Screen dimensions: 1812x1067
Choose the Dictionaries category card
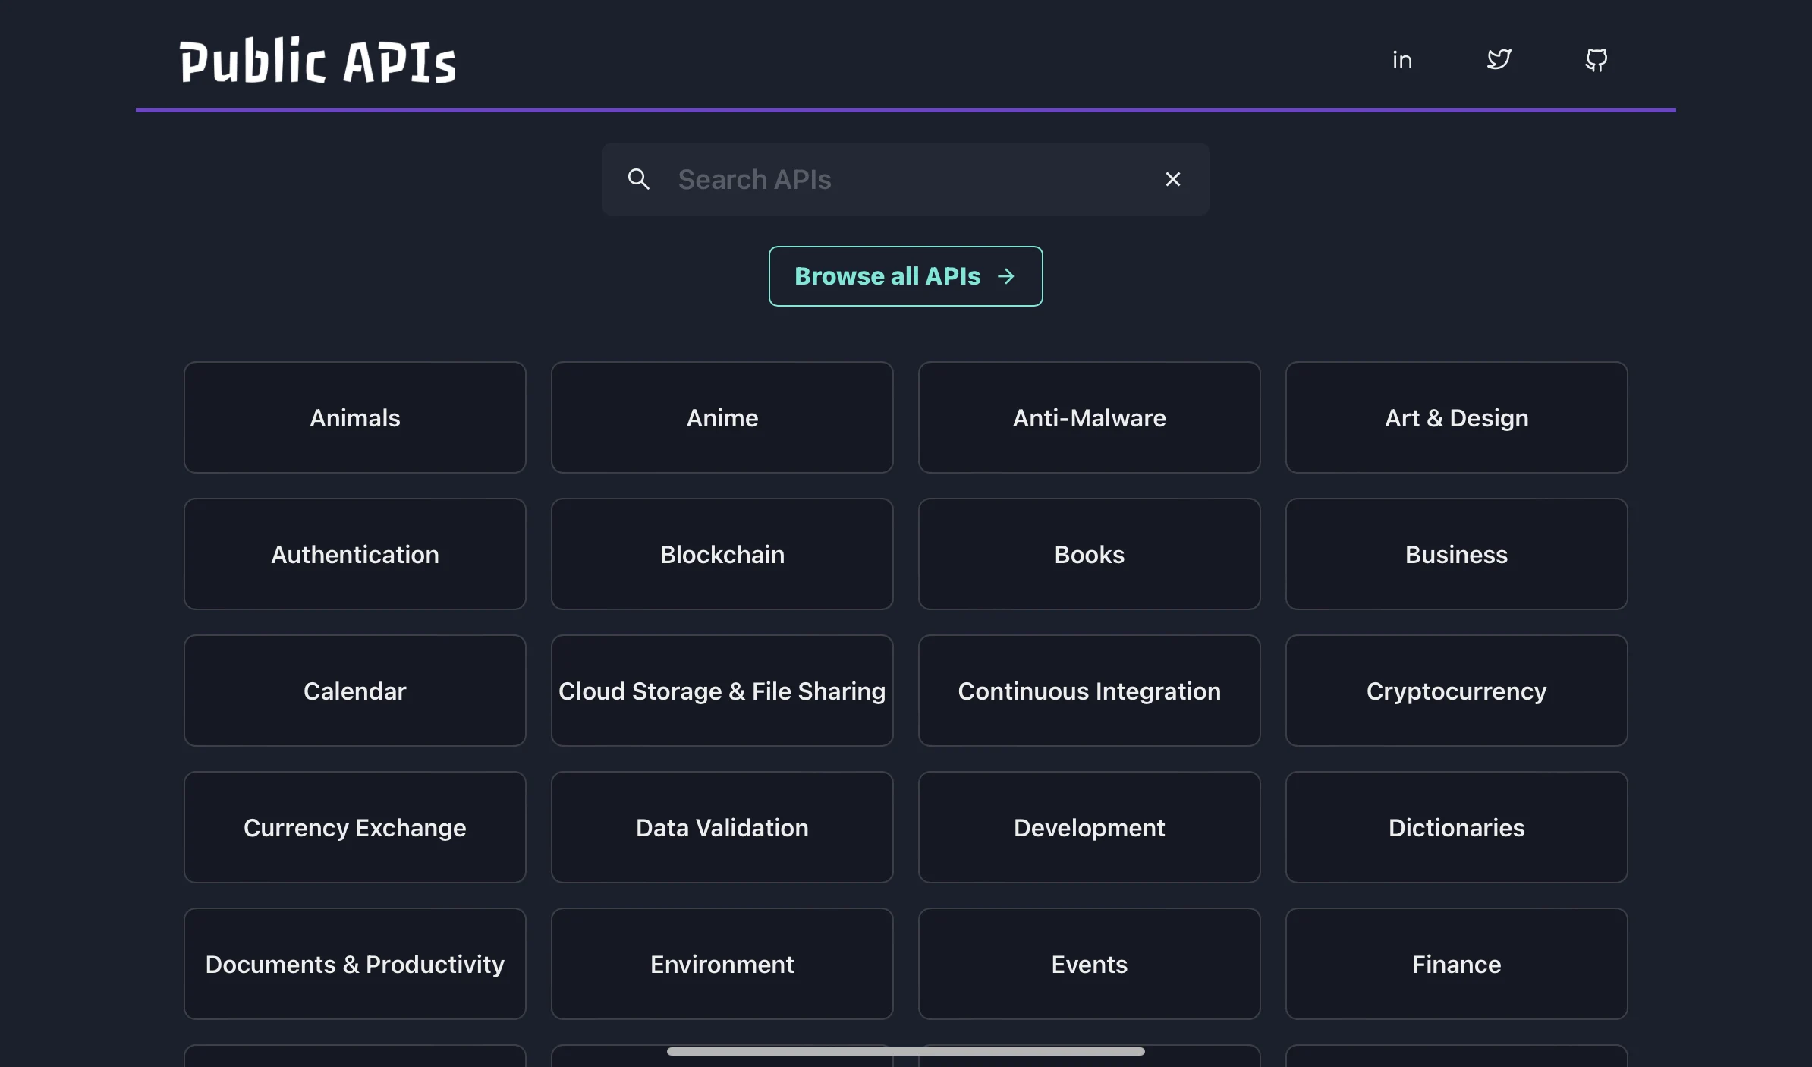[x=1457, y=827]
